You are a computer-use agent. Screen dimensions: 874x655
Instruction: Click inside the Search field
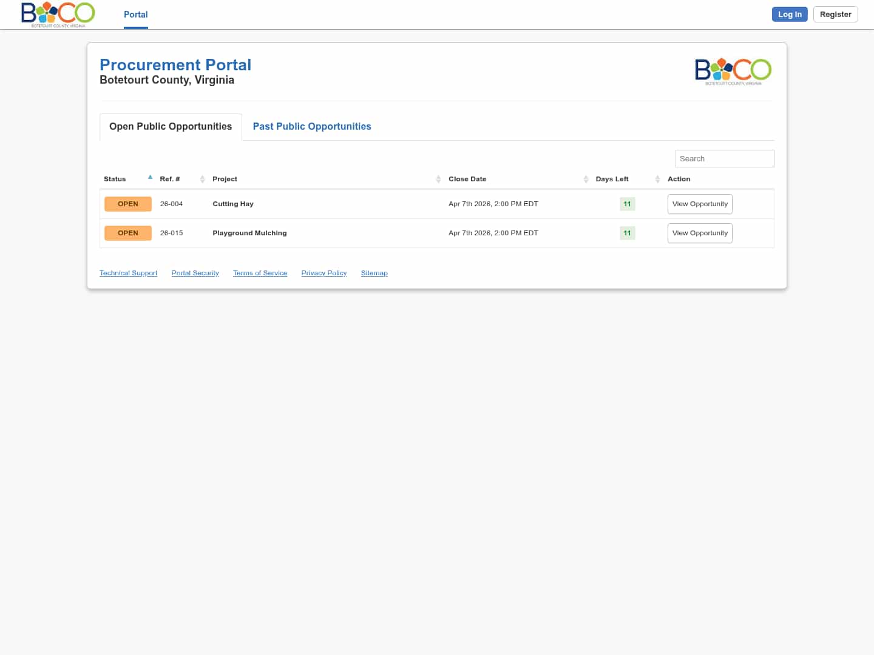click(x=724, y=158)
